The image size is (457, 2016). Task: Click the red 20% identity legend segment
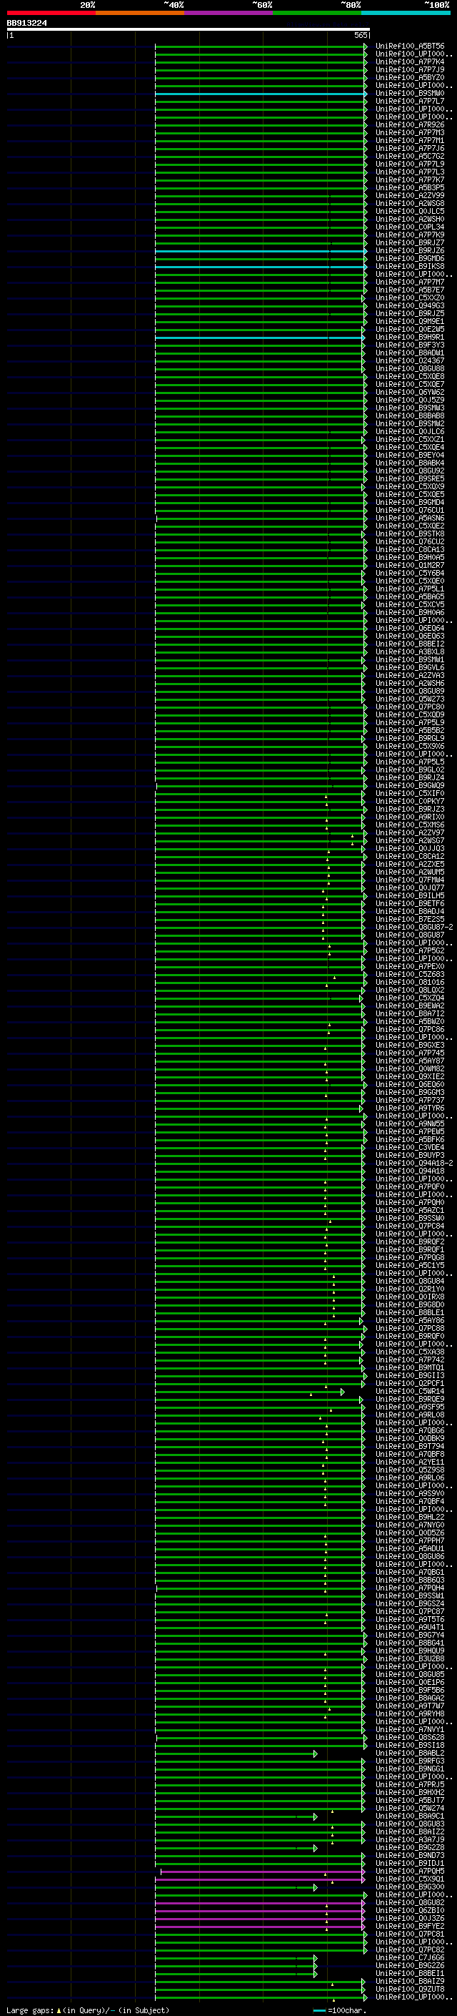point(51,13)
